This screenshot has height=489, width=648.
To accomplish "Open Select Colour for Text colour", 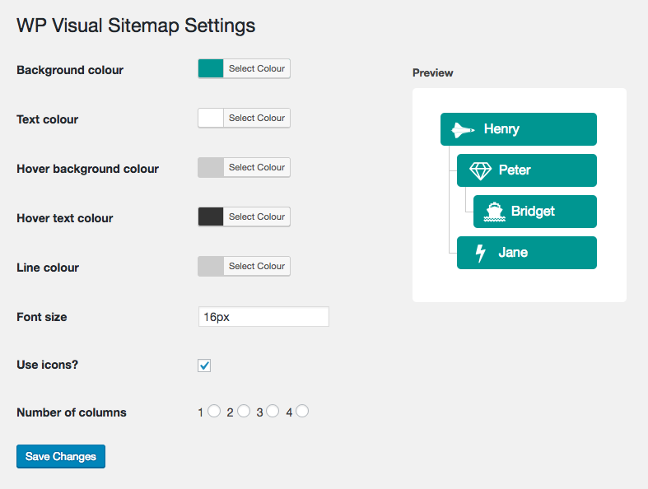I will (x=257, y=119).
